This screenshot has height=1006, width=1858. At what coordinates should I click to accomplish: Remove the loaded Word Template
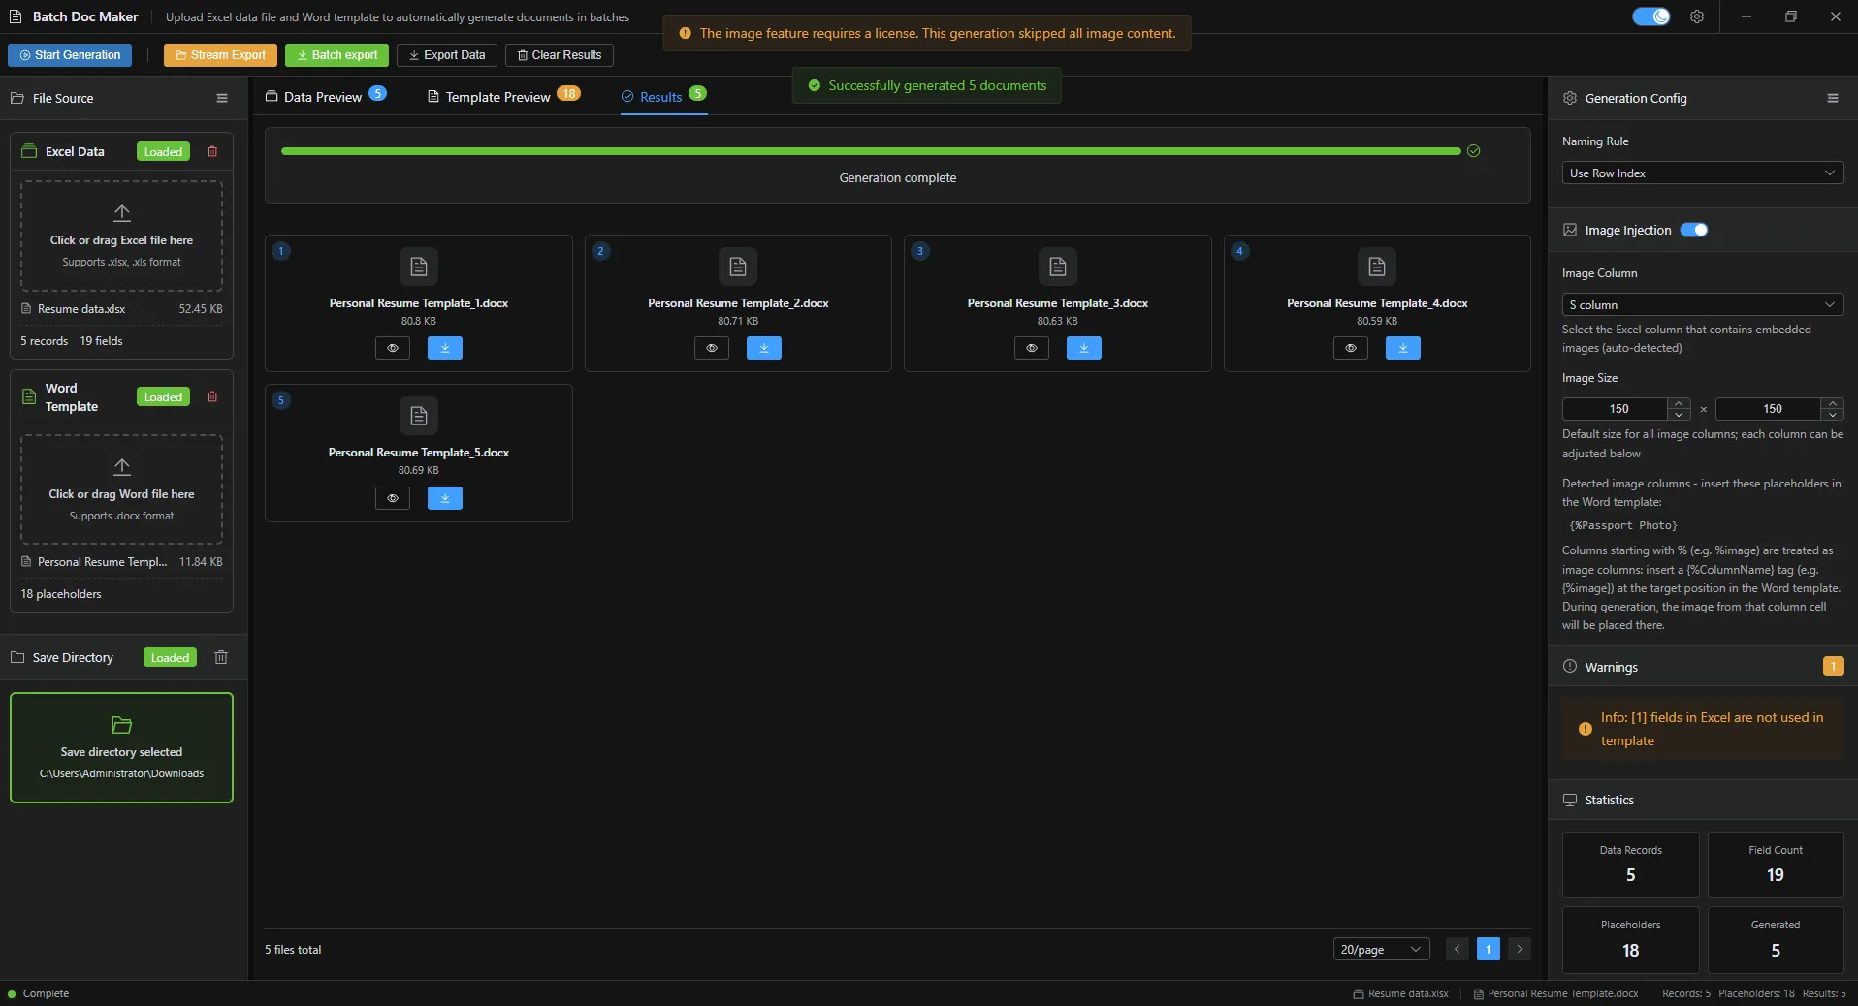tap(212, 396)
